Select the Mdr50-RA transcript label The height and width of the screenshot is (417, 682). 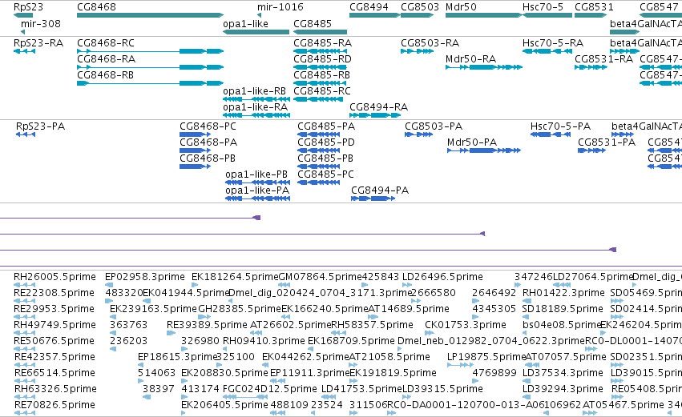pyautogui.click(x=471, y=59)
